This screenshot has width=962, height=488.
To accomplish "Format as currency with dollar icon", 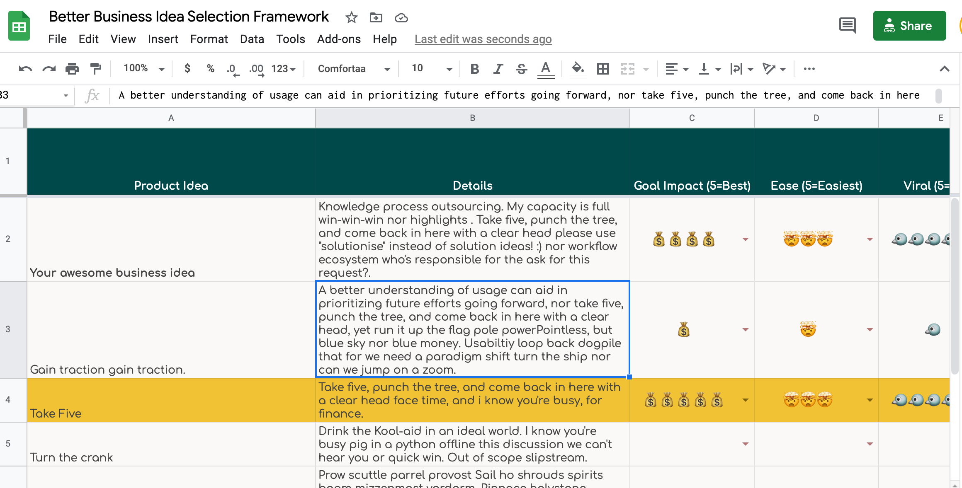I will 187,68.
